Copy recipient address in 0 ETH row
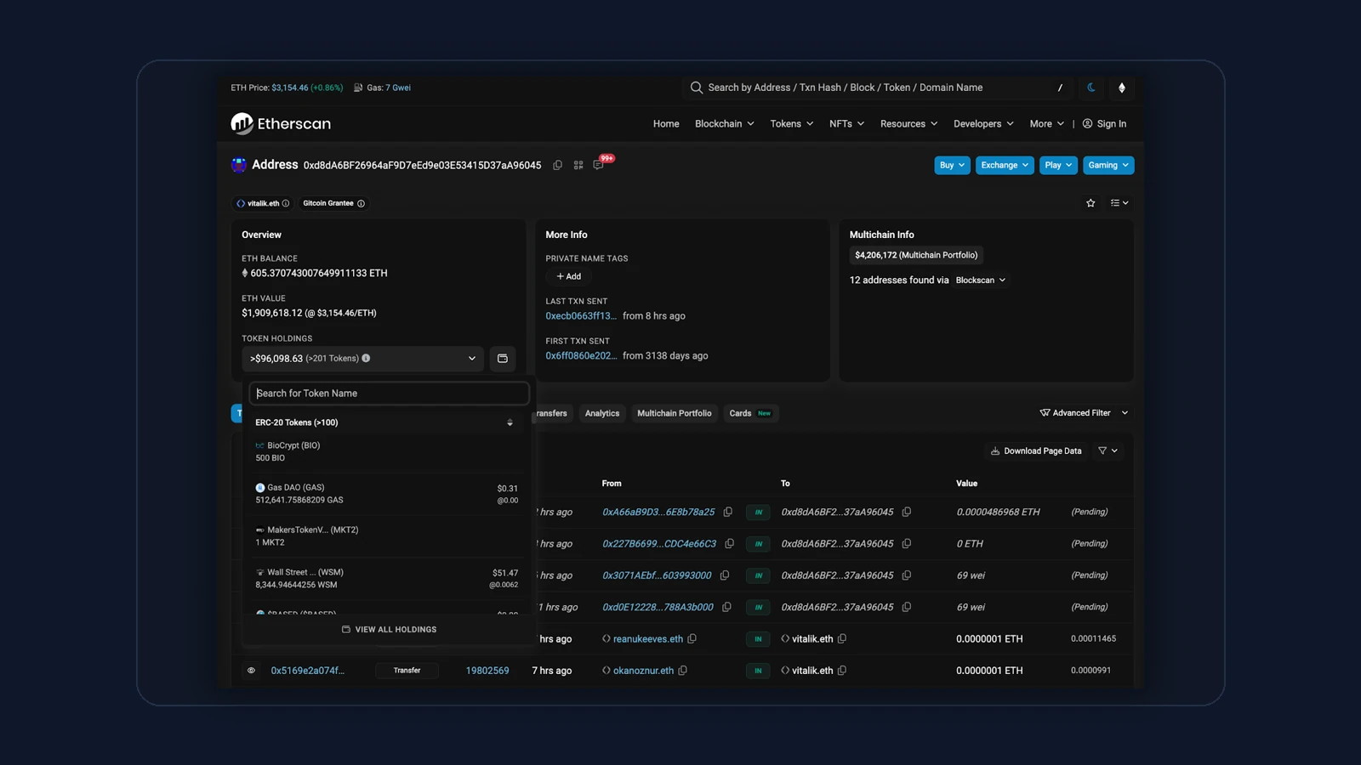 907,543
